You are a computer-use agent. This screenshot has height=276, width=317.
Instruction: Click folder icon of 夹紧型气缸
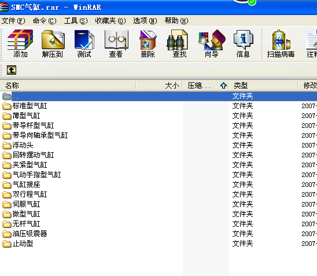pos(7,165)
